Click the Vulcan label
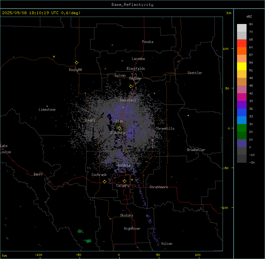265x259 pixels. tap(167, 244)
